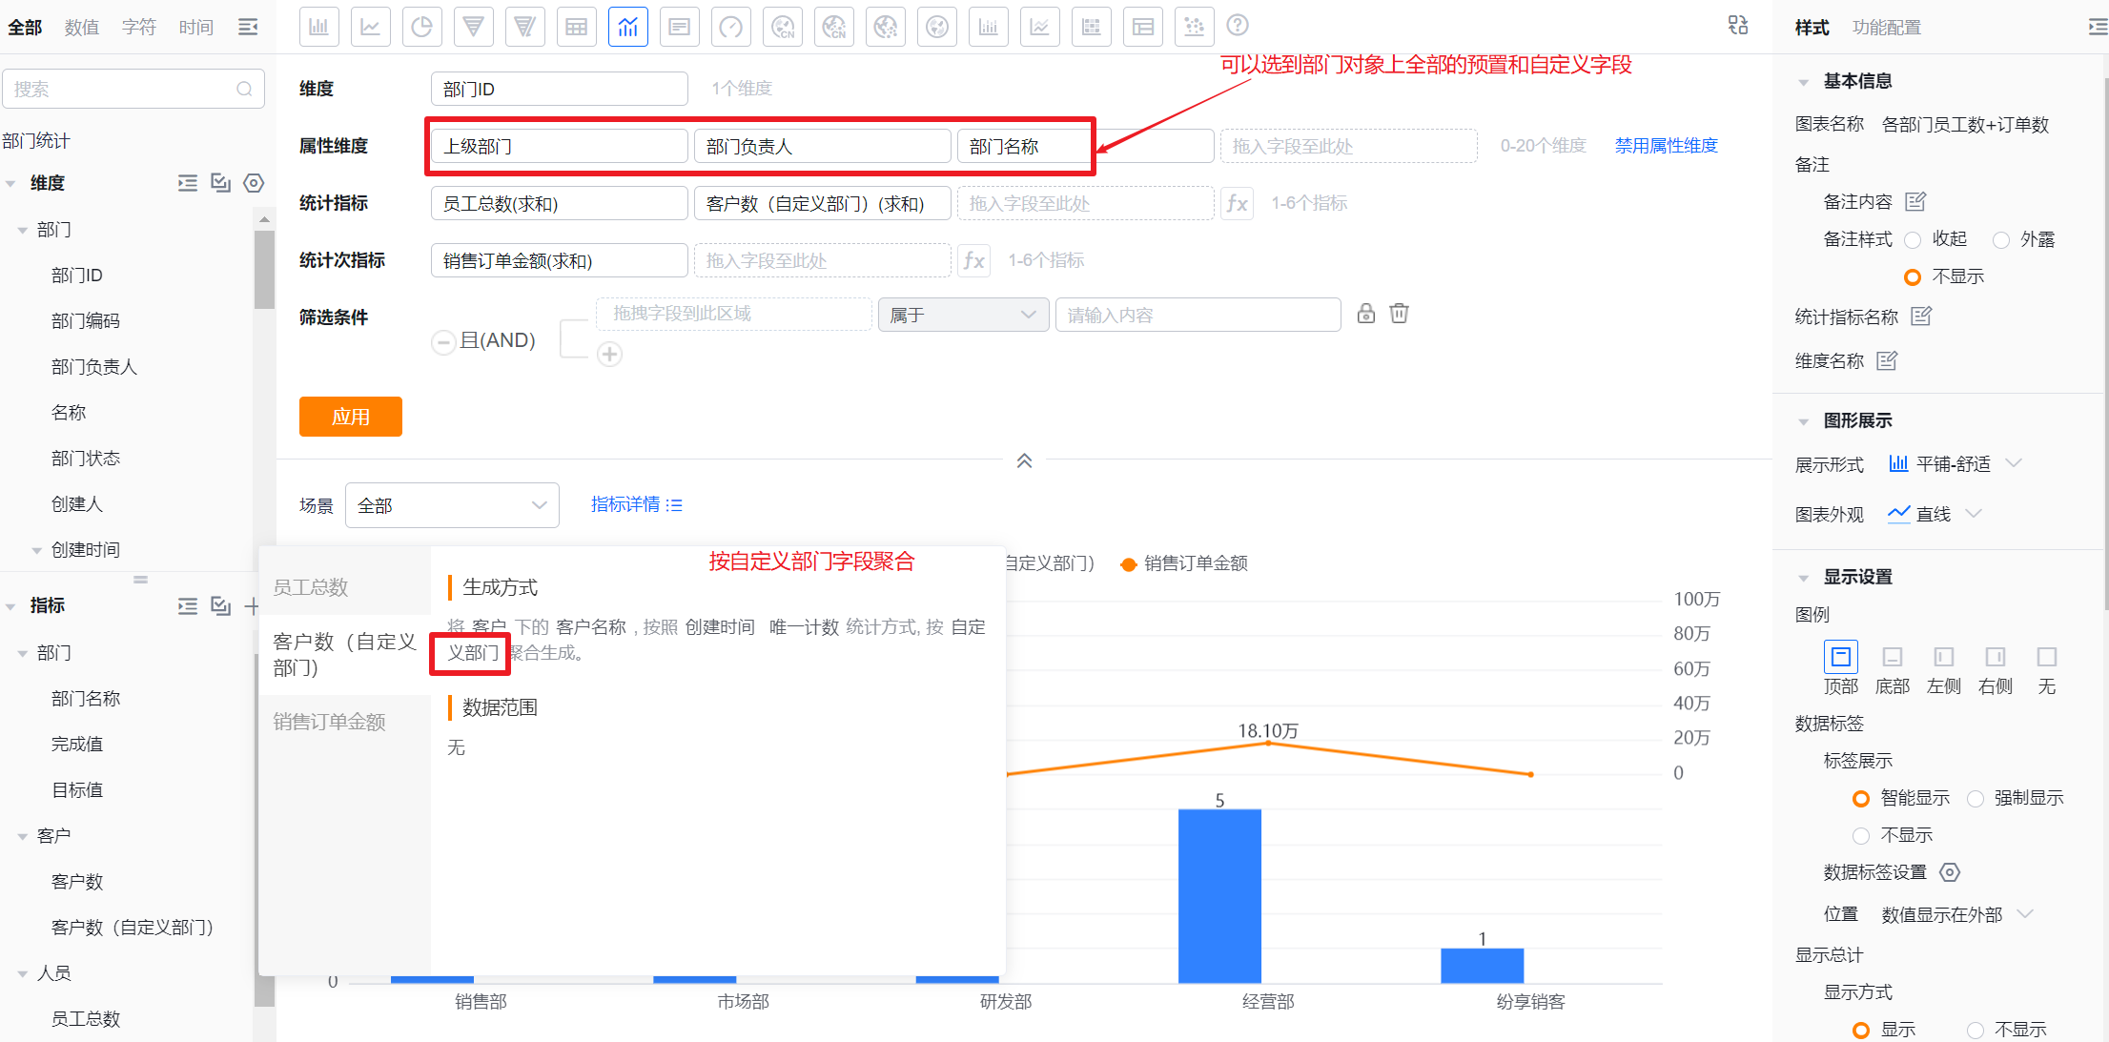
Task: Select 智能显示 label option
Action: click(1861, 798)
